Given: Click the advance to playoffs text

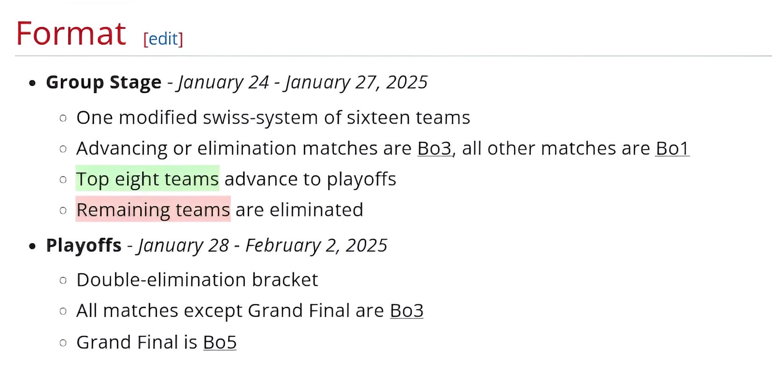Looking at the screenshot, I should (x=310, y=179).
